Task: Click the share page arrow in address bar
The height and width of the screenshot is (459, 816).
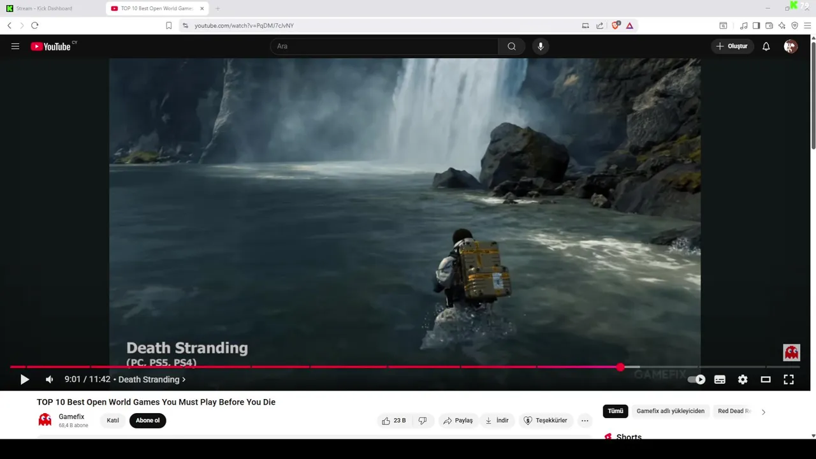Action: pyautogui.click(x=600, y=25)
